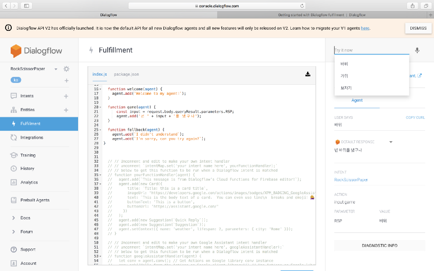Click the Safari share icon

coord(412,5)
